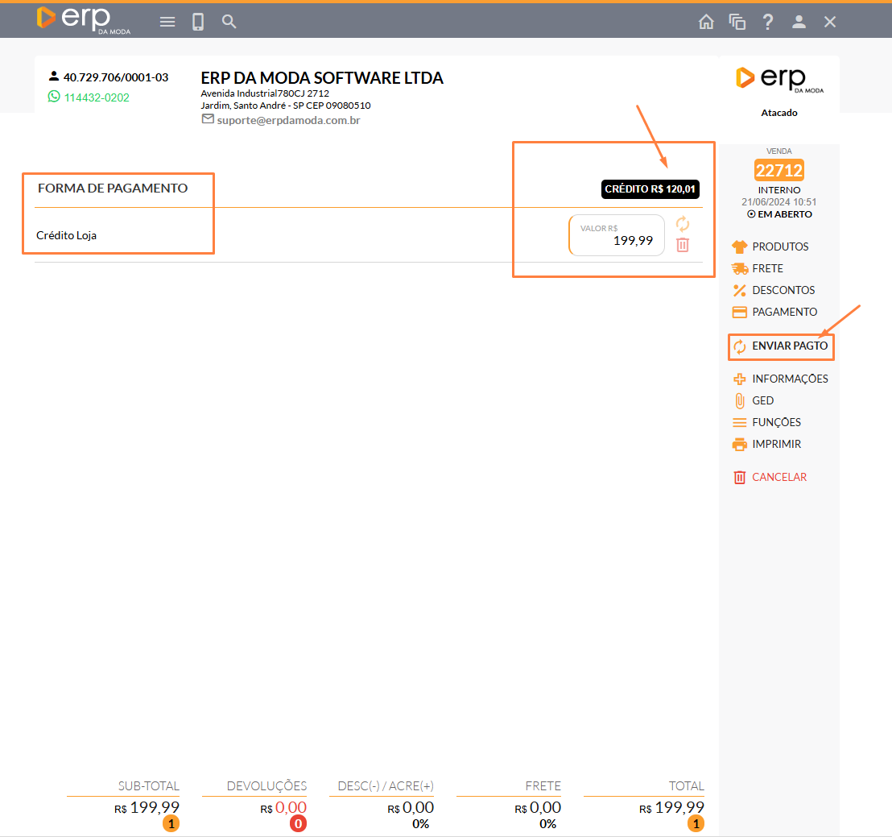Click Enviar Pagto to send payment
The image size is (892, 837).
click(x=789, y=346)
